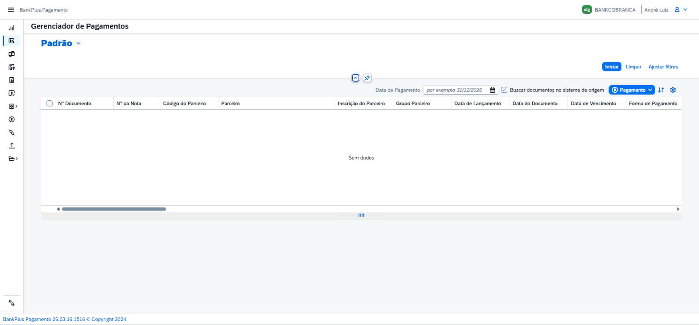Open the Pagamento action dropdown
Image resolution: width=699 pixels, height=325 pixels.
point(632,90)
